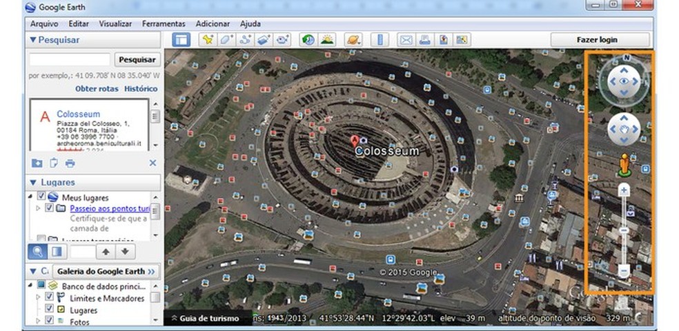Uncheck the Limites e Marcadores layer
The height and width of the screenshot is (331, 679).
point(50,297)
